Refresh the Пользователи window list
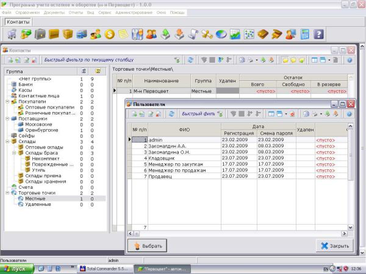The width and height of the screenshot is (366, 274). click(171, 114)
